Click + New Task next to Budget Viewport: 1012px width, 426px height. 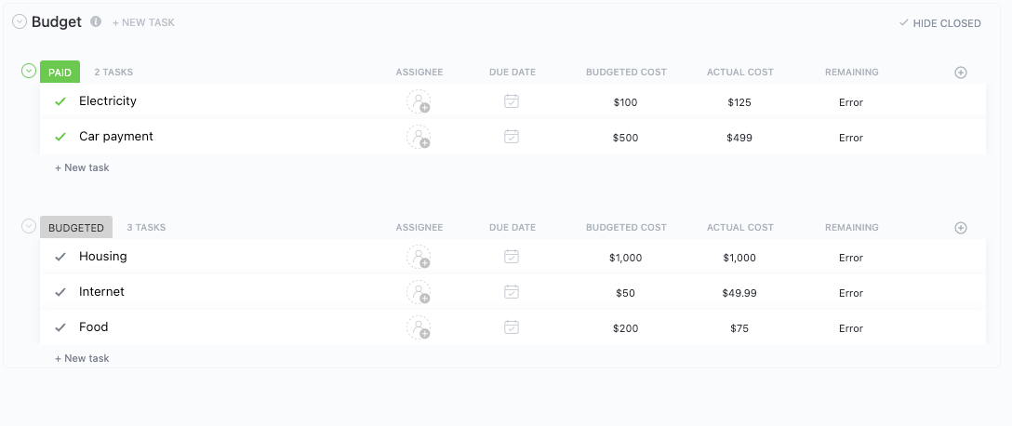point(143,22)
